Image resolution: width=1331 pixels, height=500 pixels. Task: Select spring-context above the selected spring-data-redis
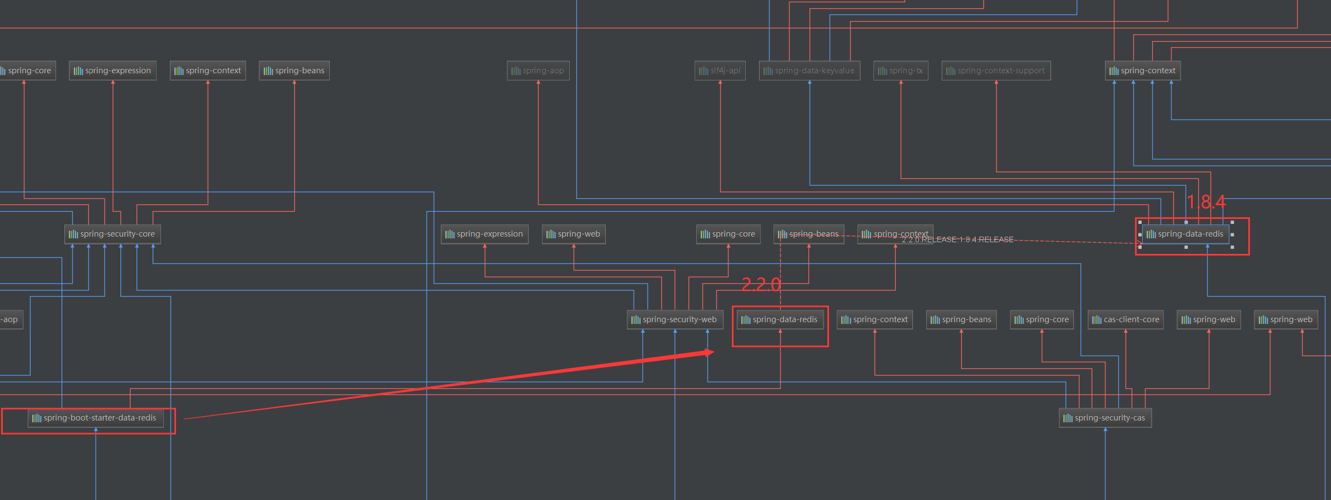pos(1143,71)
